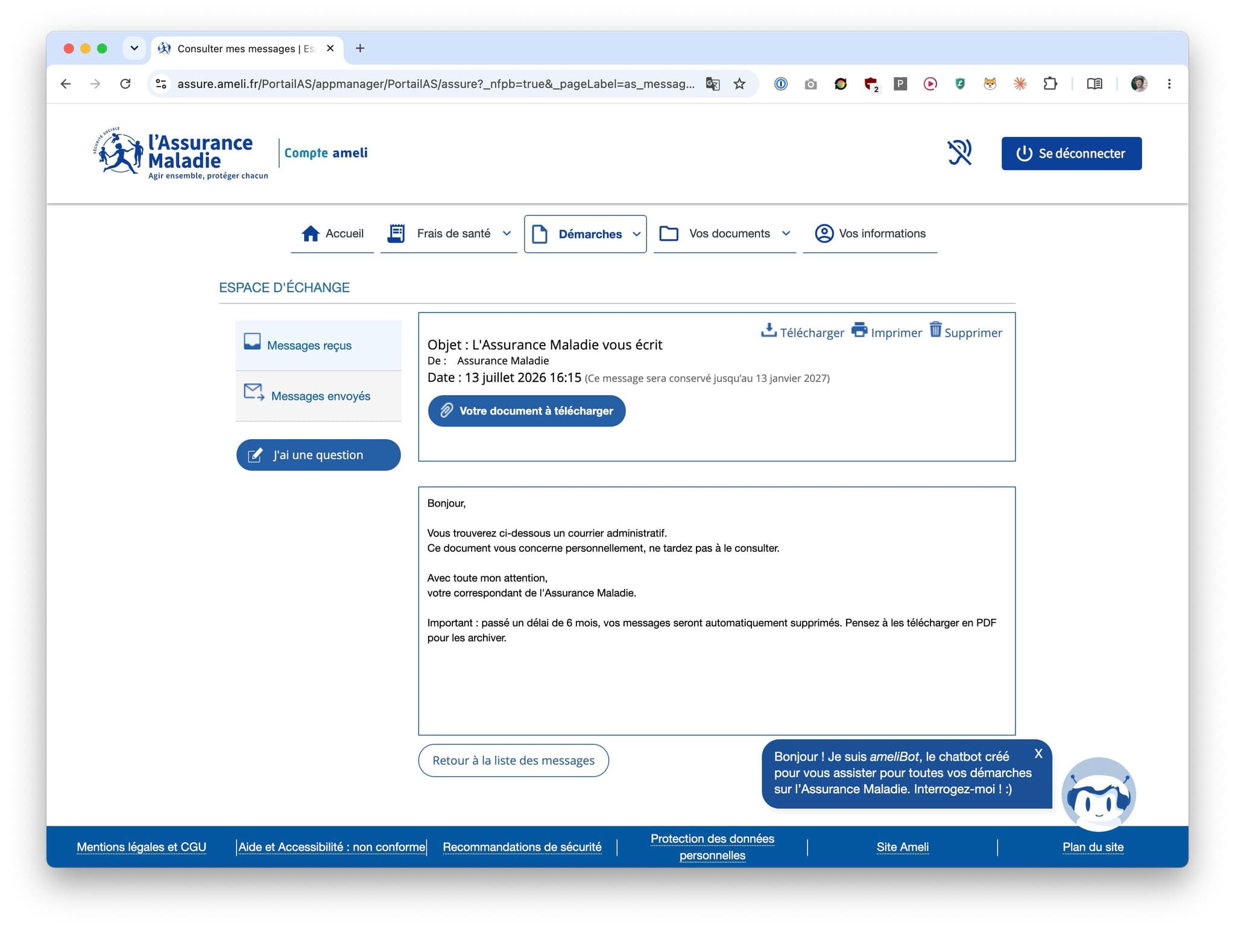This screenshot has height=929, width=1235.
Task: Click Votre document à télécharger button
Action: click(x=526, y=411)
